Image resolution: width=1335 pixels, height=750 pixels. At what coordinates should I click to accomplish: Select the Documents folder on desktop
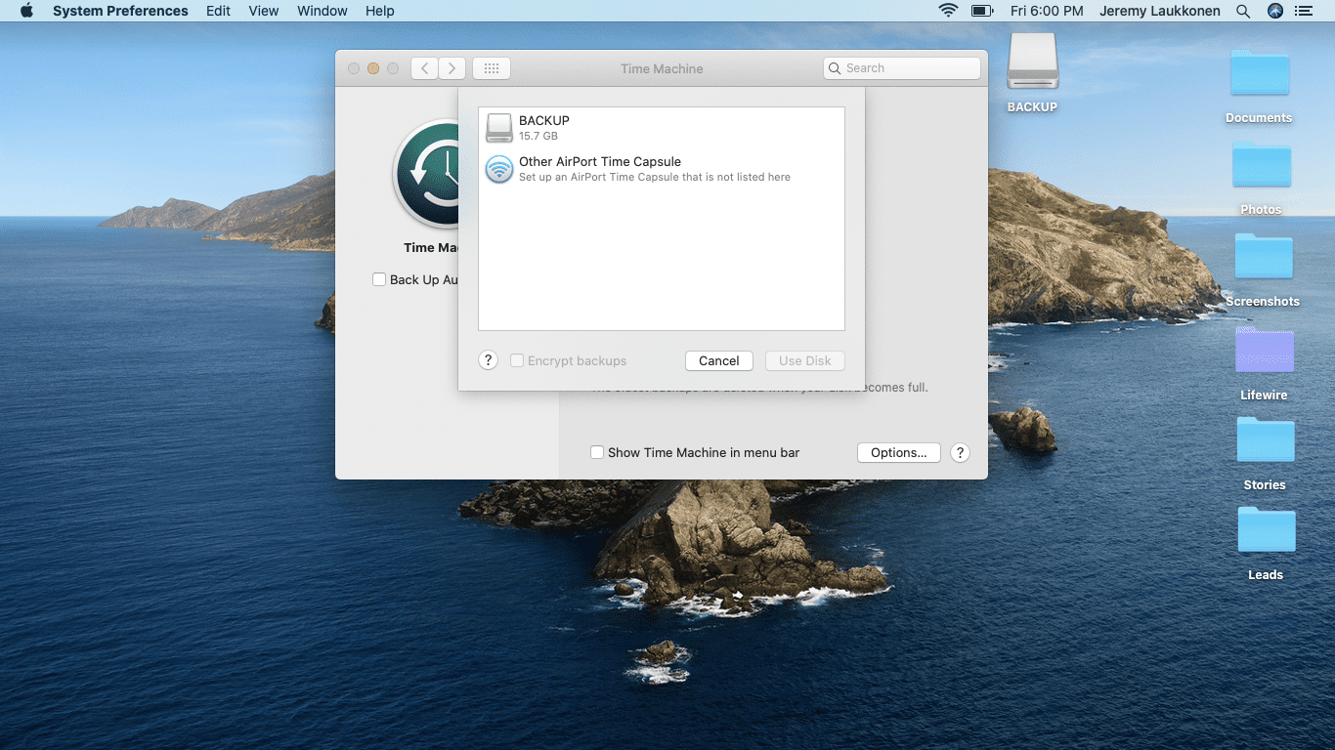pyautogui.click(x=1260, y=74)
